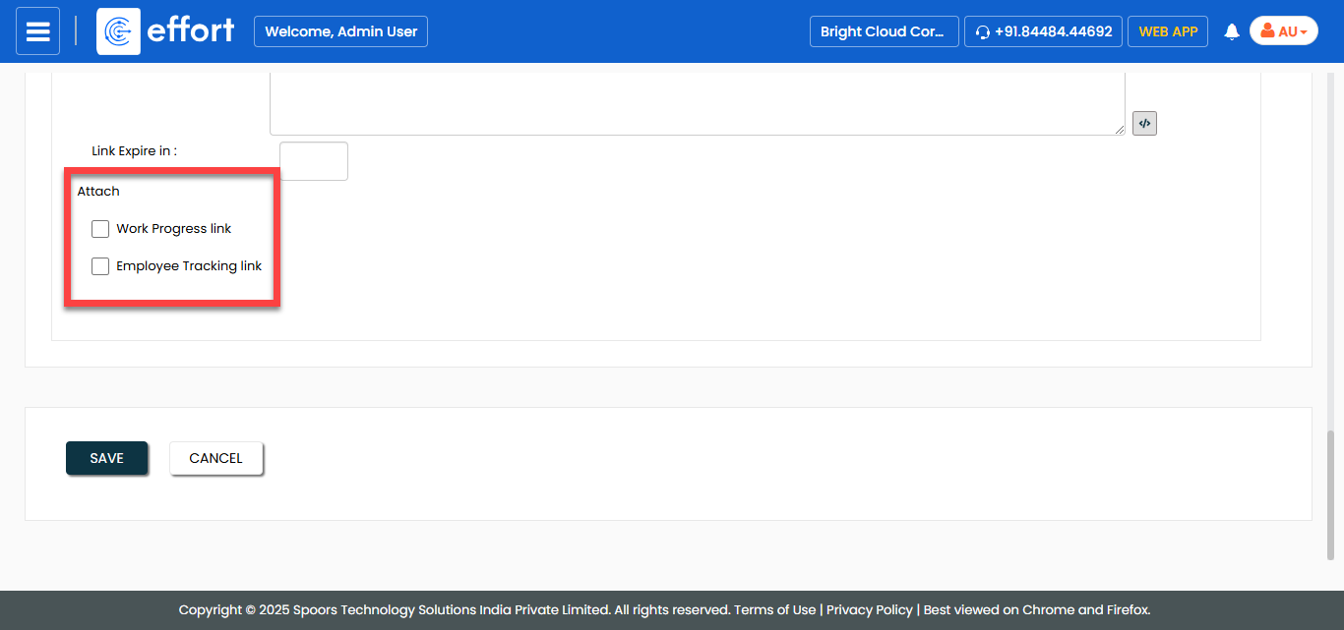This screenshot has height=630, width=1344.
Task: Click the code view icon beside textarea
Action: [1144, 124]
